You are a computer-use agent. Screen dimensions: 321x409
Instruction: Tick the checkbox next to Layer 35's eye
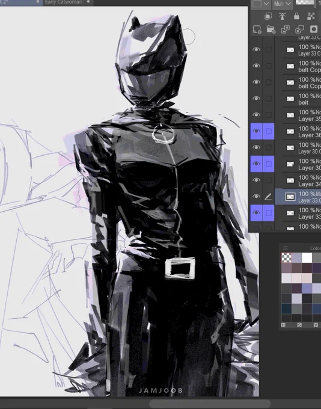[269, 115]
